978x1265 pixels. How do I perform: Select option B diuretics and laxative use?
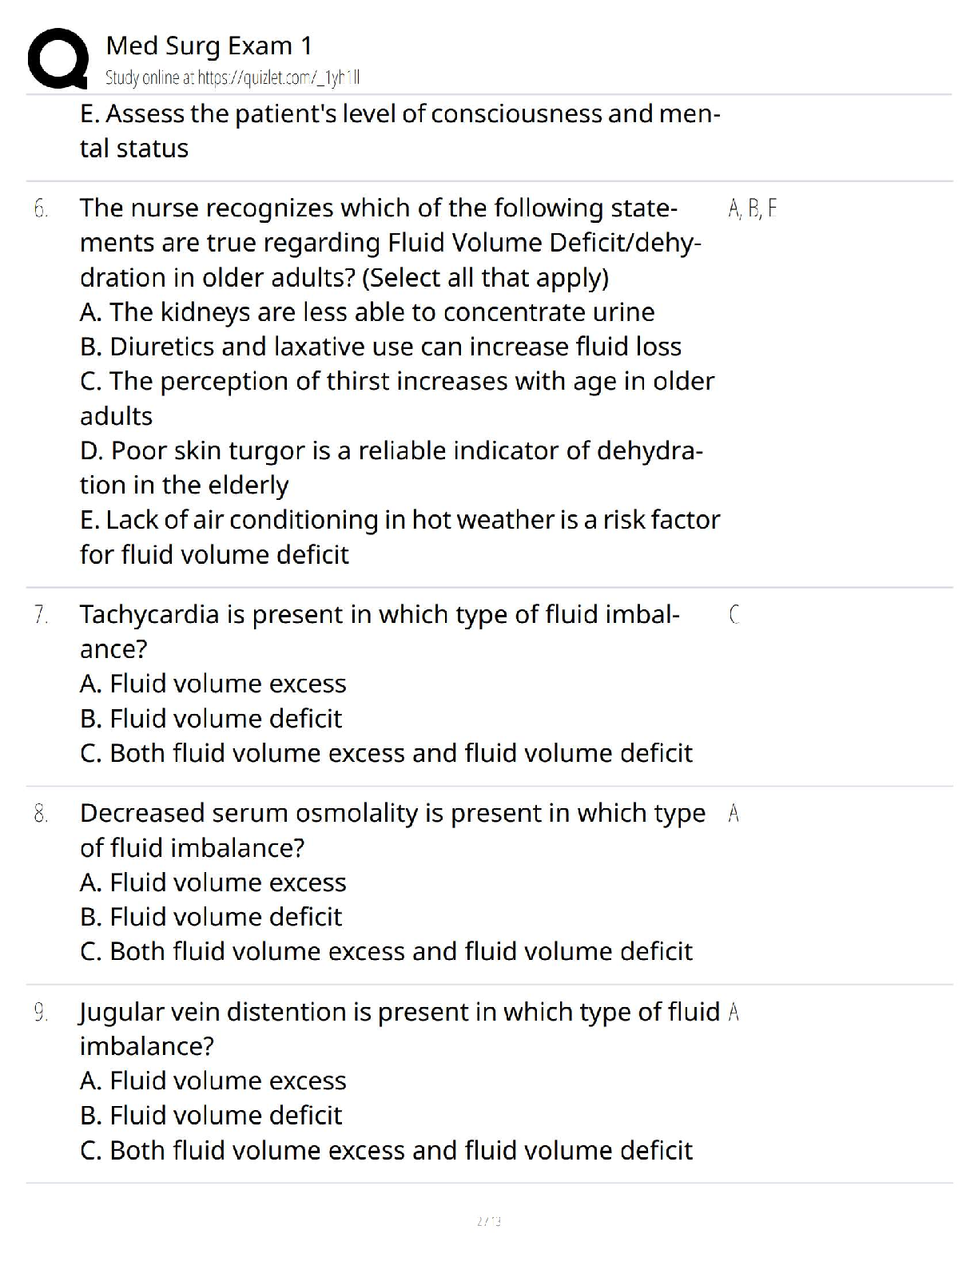coord(380,347)
